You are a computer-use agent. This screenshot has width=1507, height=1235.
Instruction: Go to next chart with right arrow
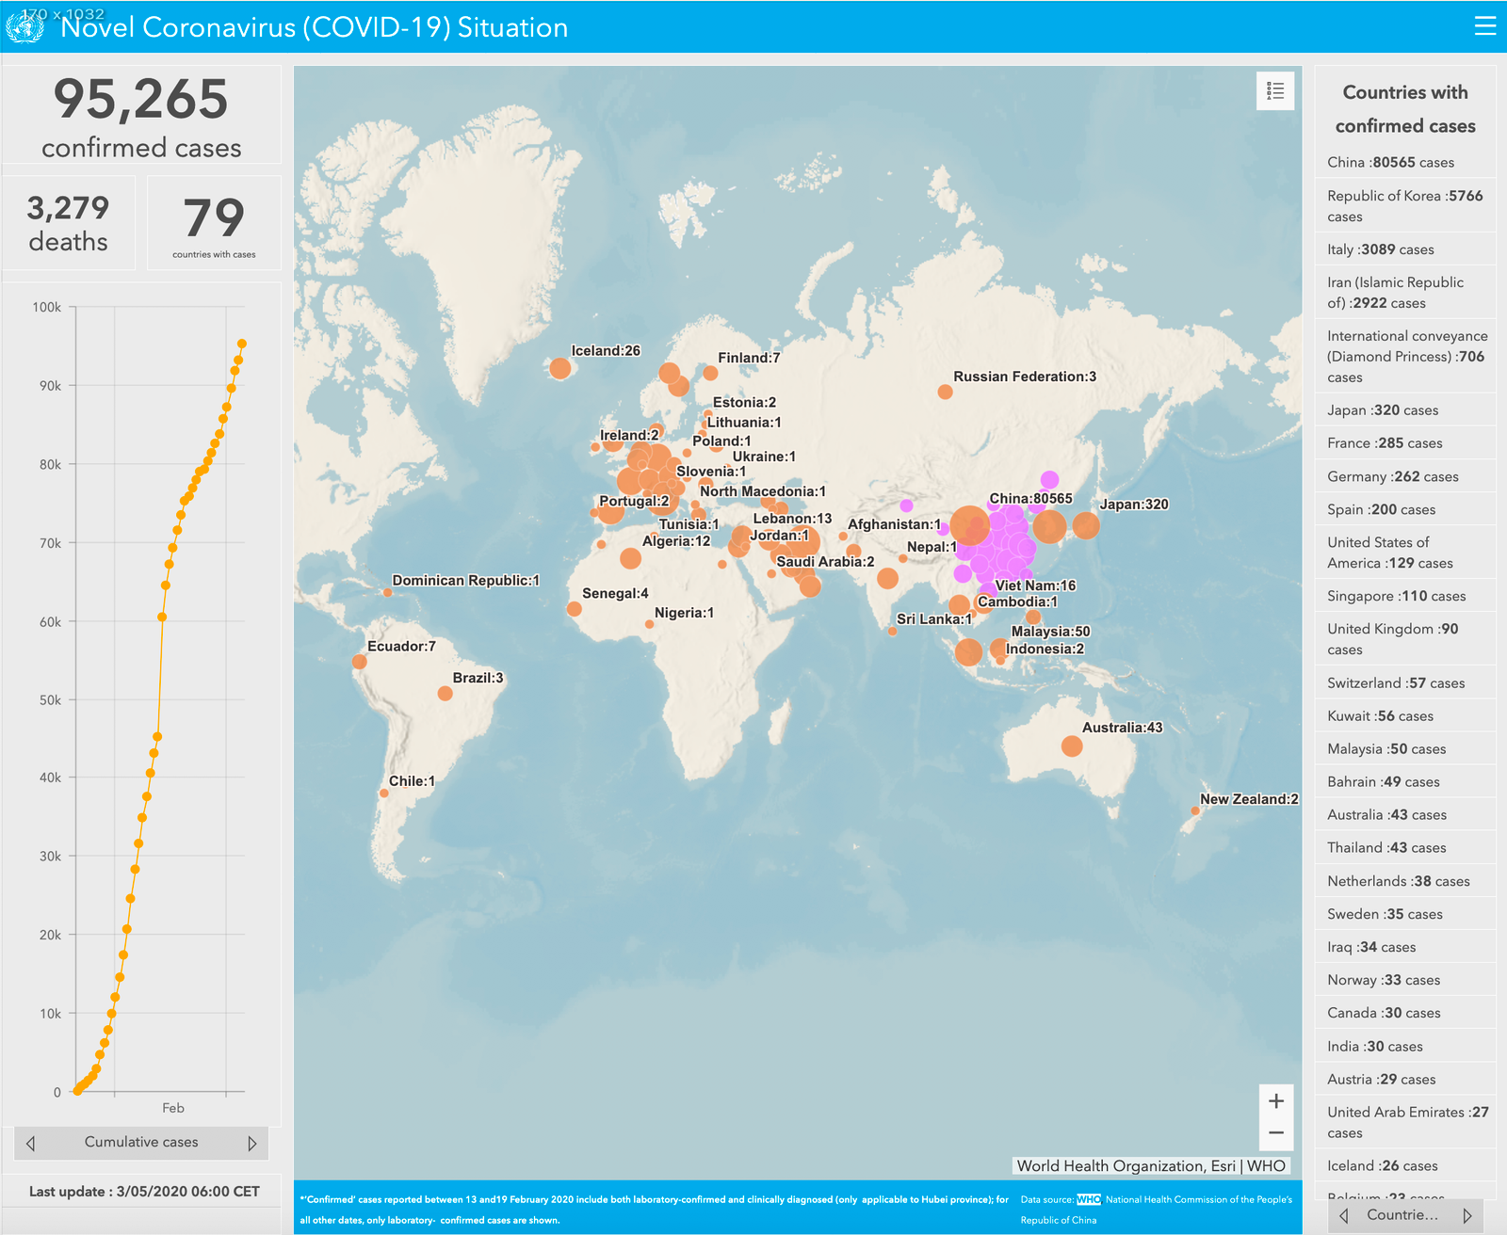tap(251, 1143)
